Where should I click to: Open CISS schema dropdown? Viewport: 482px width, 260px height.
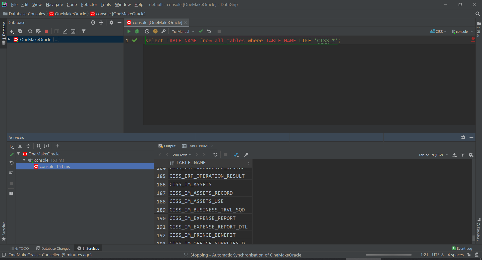coord(438,32)
